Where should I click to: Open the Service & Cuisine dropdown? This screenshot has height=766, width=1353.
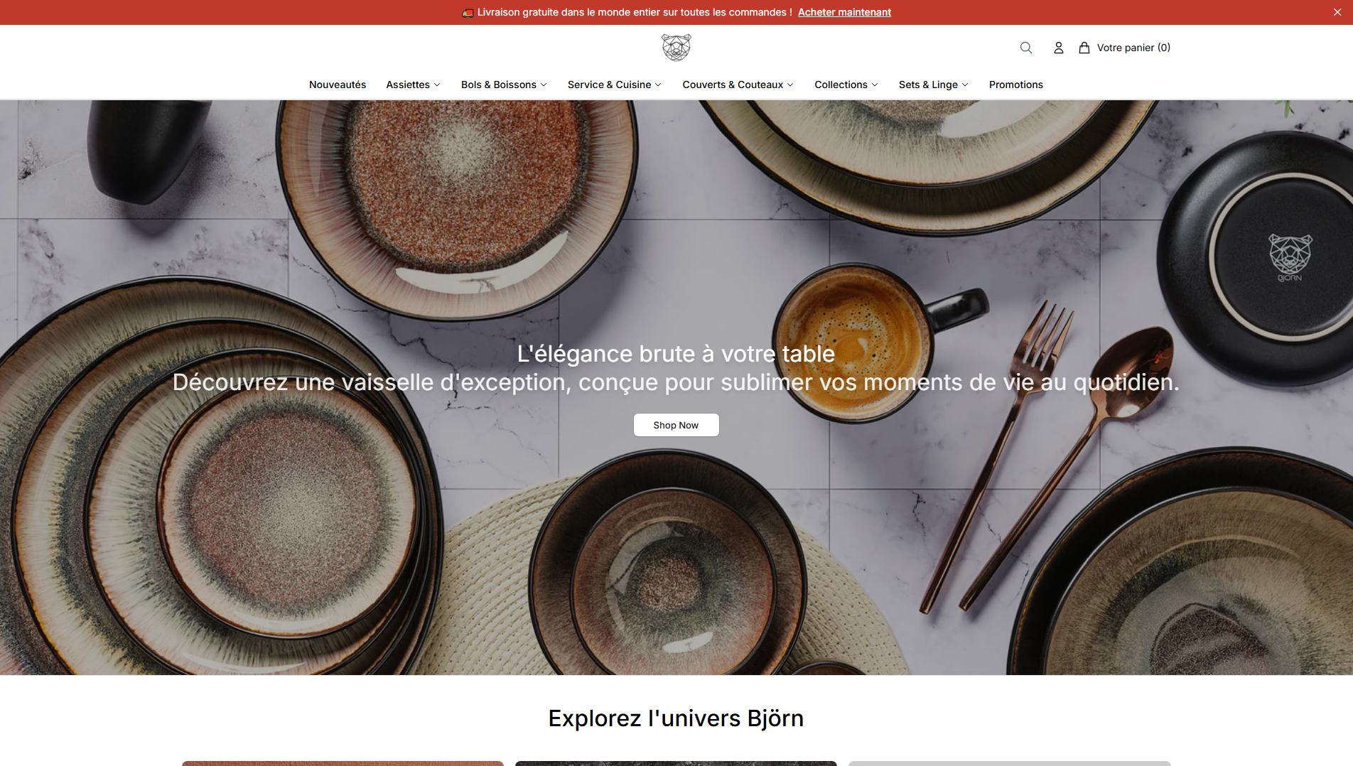point(615,85)
